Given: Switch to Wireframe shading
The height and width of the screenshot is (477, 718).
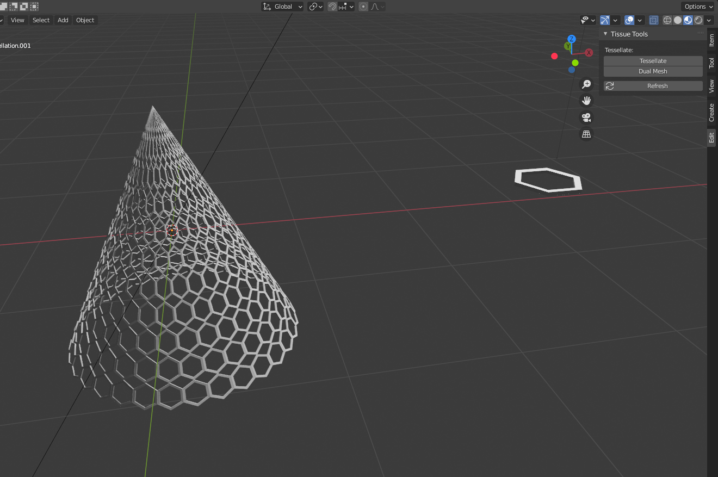Looking at the screenshot, I should 667,20.
